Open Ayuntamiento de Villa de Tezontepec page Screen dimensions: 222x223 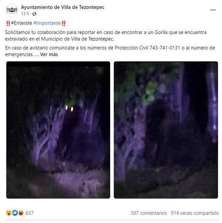pyautogui.click(x=63, y=7)
